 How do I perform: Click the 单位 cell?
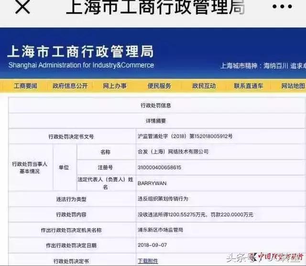pyautogui.click(x=64, y=167)
